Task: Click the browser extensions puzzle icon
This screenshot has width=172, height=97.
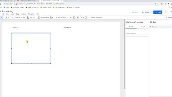Action: (x=169, y=4)
